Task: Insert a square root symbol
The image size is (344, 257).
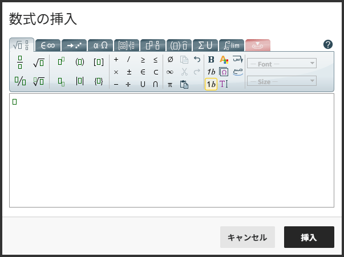Action: pyautogui.click(x=39, y=62)
